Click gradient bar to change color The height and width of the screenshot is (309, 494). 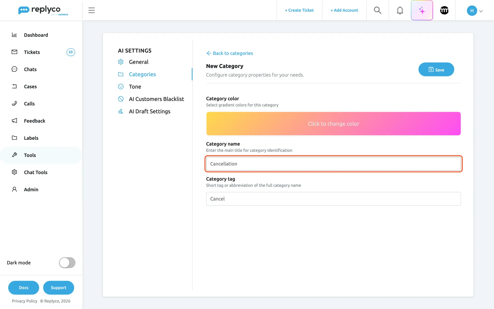(x=333, y=124)
